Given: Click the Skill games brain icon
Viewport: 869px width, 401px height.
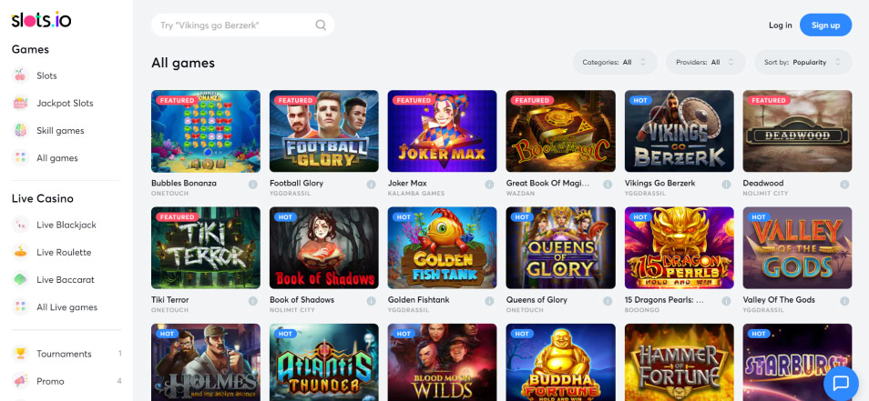Looking at the screenshot, I should (21, 131).
